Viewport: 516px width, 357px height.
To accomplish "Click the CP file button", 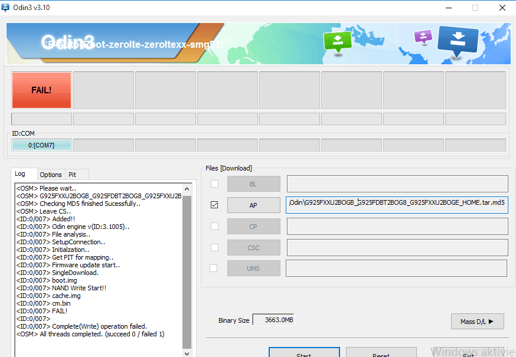I will [x=254, y=227].
